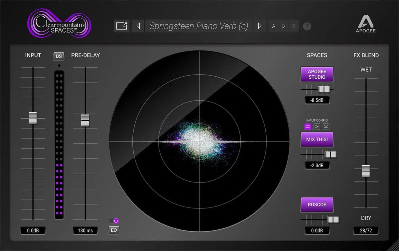The image size is (399, 251).
Task: Advance to the next preset
Action: point(260,26)
